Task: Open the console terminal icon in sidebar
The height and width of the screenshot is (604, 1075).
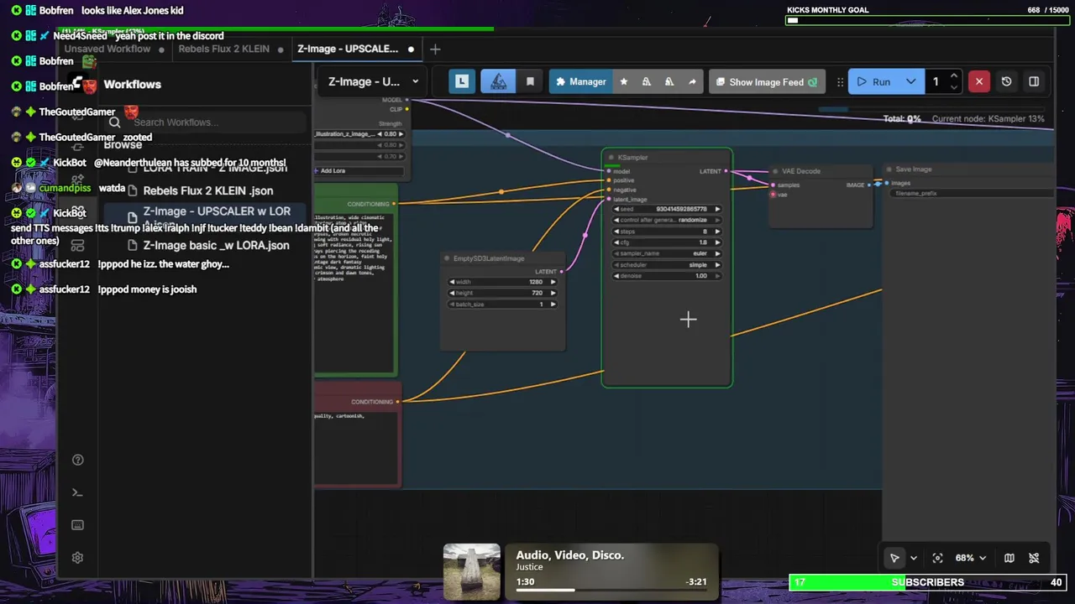Action: coord(77,492)
